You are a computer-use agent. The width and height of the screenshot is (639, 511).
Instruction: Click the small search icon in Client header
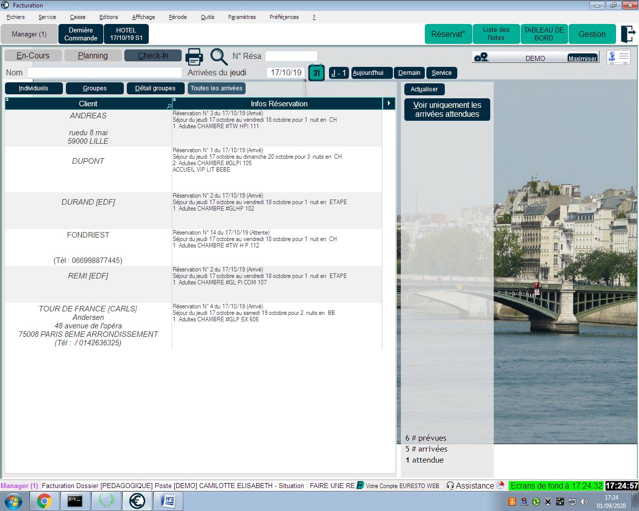pos(169,106)
